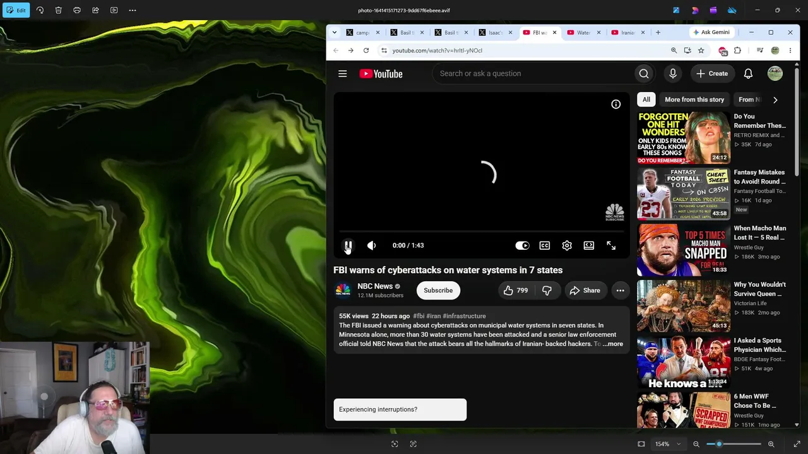Search with voice microphone icon
This screenshot has height=454, width=808.
pos(673,74)
